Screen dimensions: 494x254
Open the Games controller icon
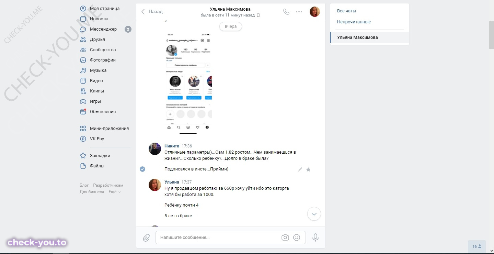[83, 101]
